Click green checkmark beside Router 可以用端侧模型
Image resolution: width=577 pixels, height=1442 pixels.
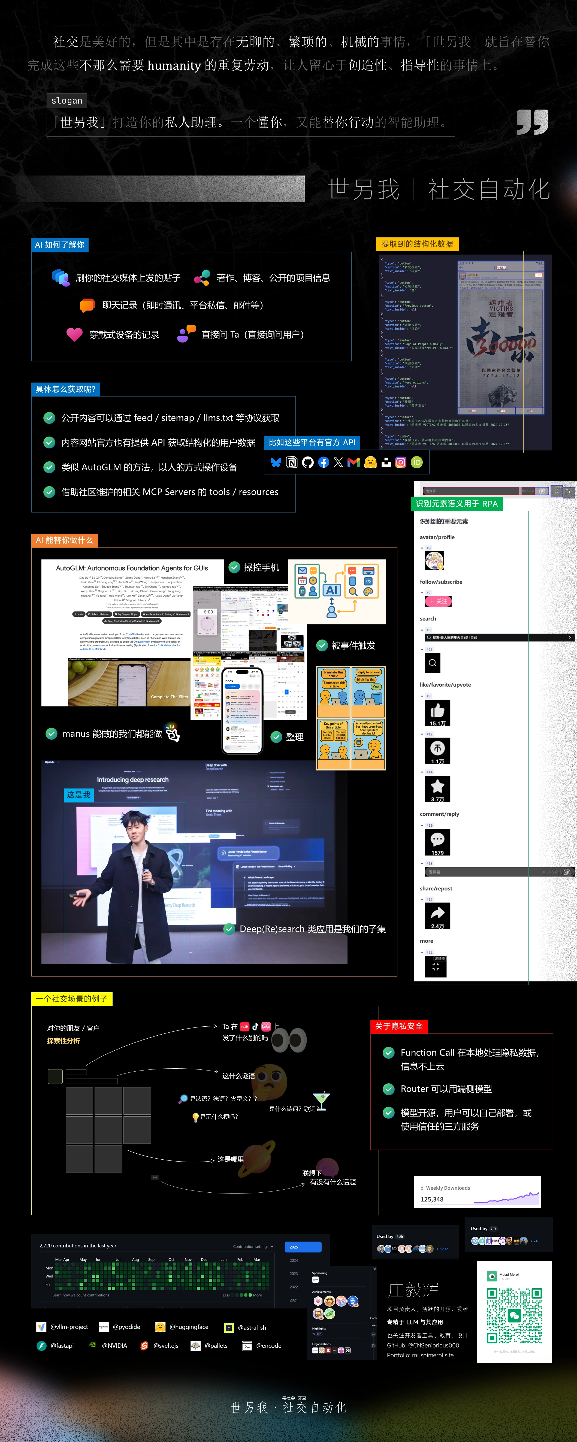388,1089
